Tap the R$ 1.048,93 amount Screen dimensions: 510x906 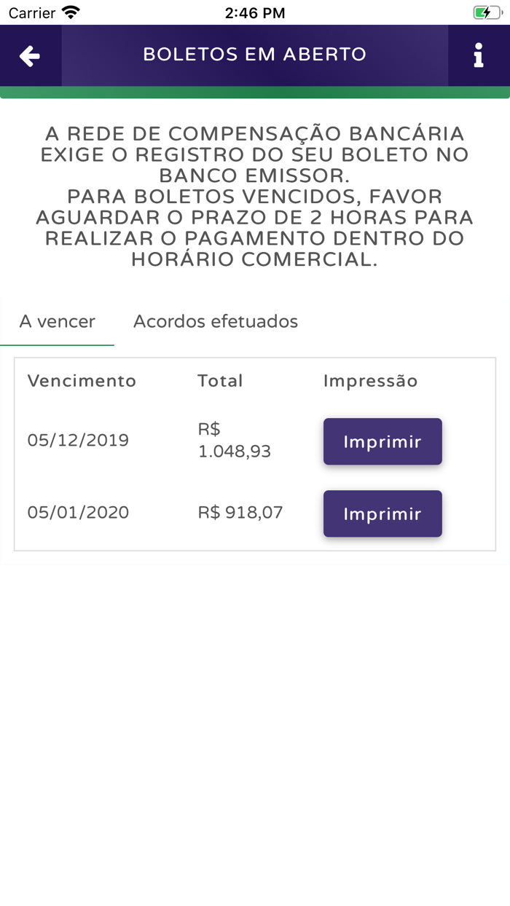pos(234,441)
